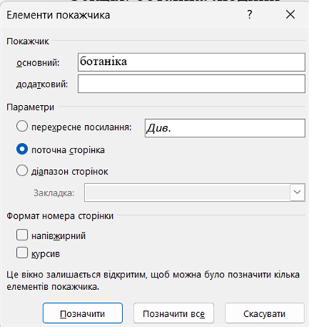The width and height of the screenshot is (309, 327).
Task: Click the додатковий: field label
Action: [42, 84]
